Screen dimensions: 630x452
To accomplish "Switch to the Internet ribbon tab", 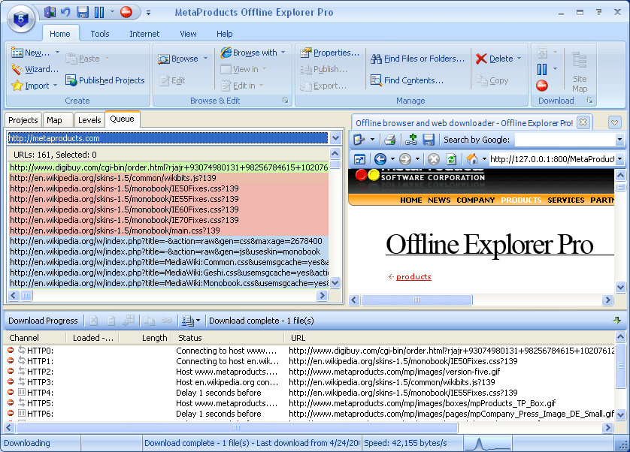I will [x=144, y=34].
